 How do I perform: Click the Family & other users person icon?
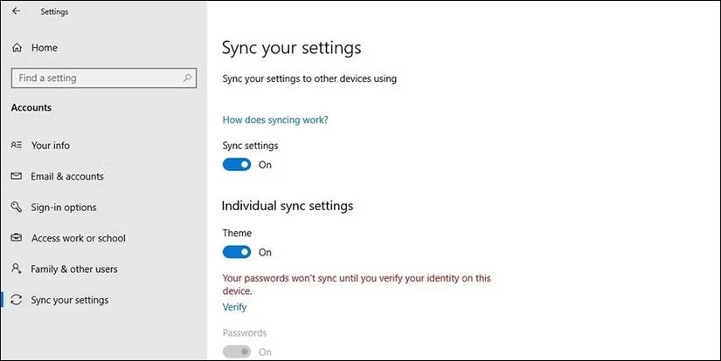click(x=16, y=269)
